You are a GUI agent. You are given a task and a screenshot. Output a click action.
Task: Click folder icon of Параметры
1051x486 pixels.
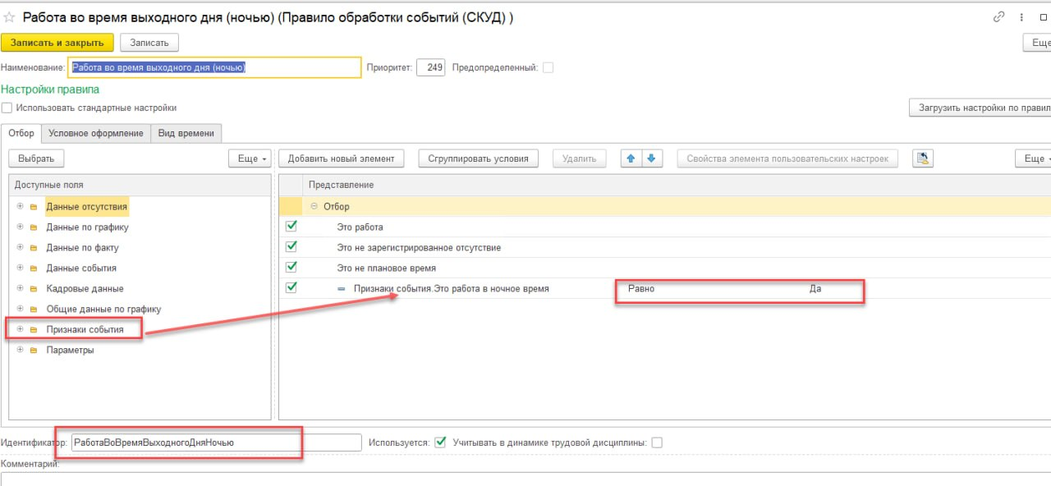[x=34, y=351]
